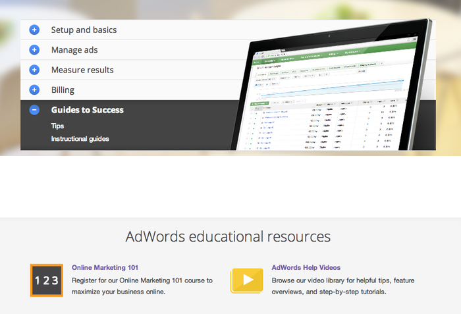This screenshot has height=314, width=461.
Task: Click the AdWords educational resources heading
Action: tap(228, 236)
